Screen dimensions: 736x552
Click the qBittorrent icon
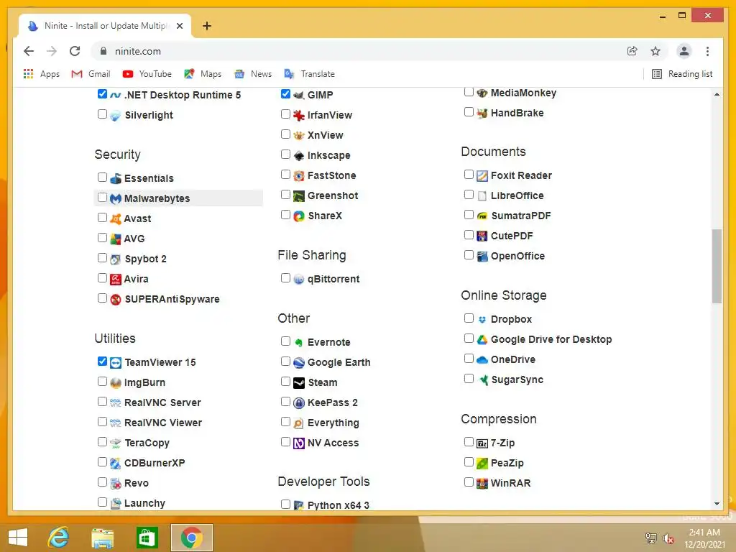click(298, 280)
